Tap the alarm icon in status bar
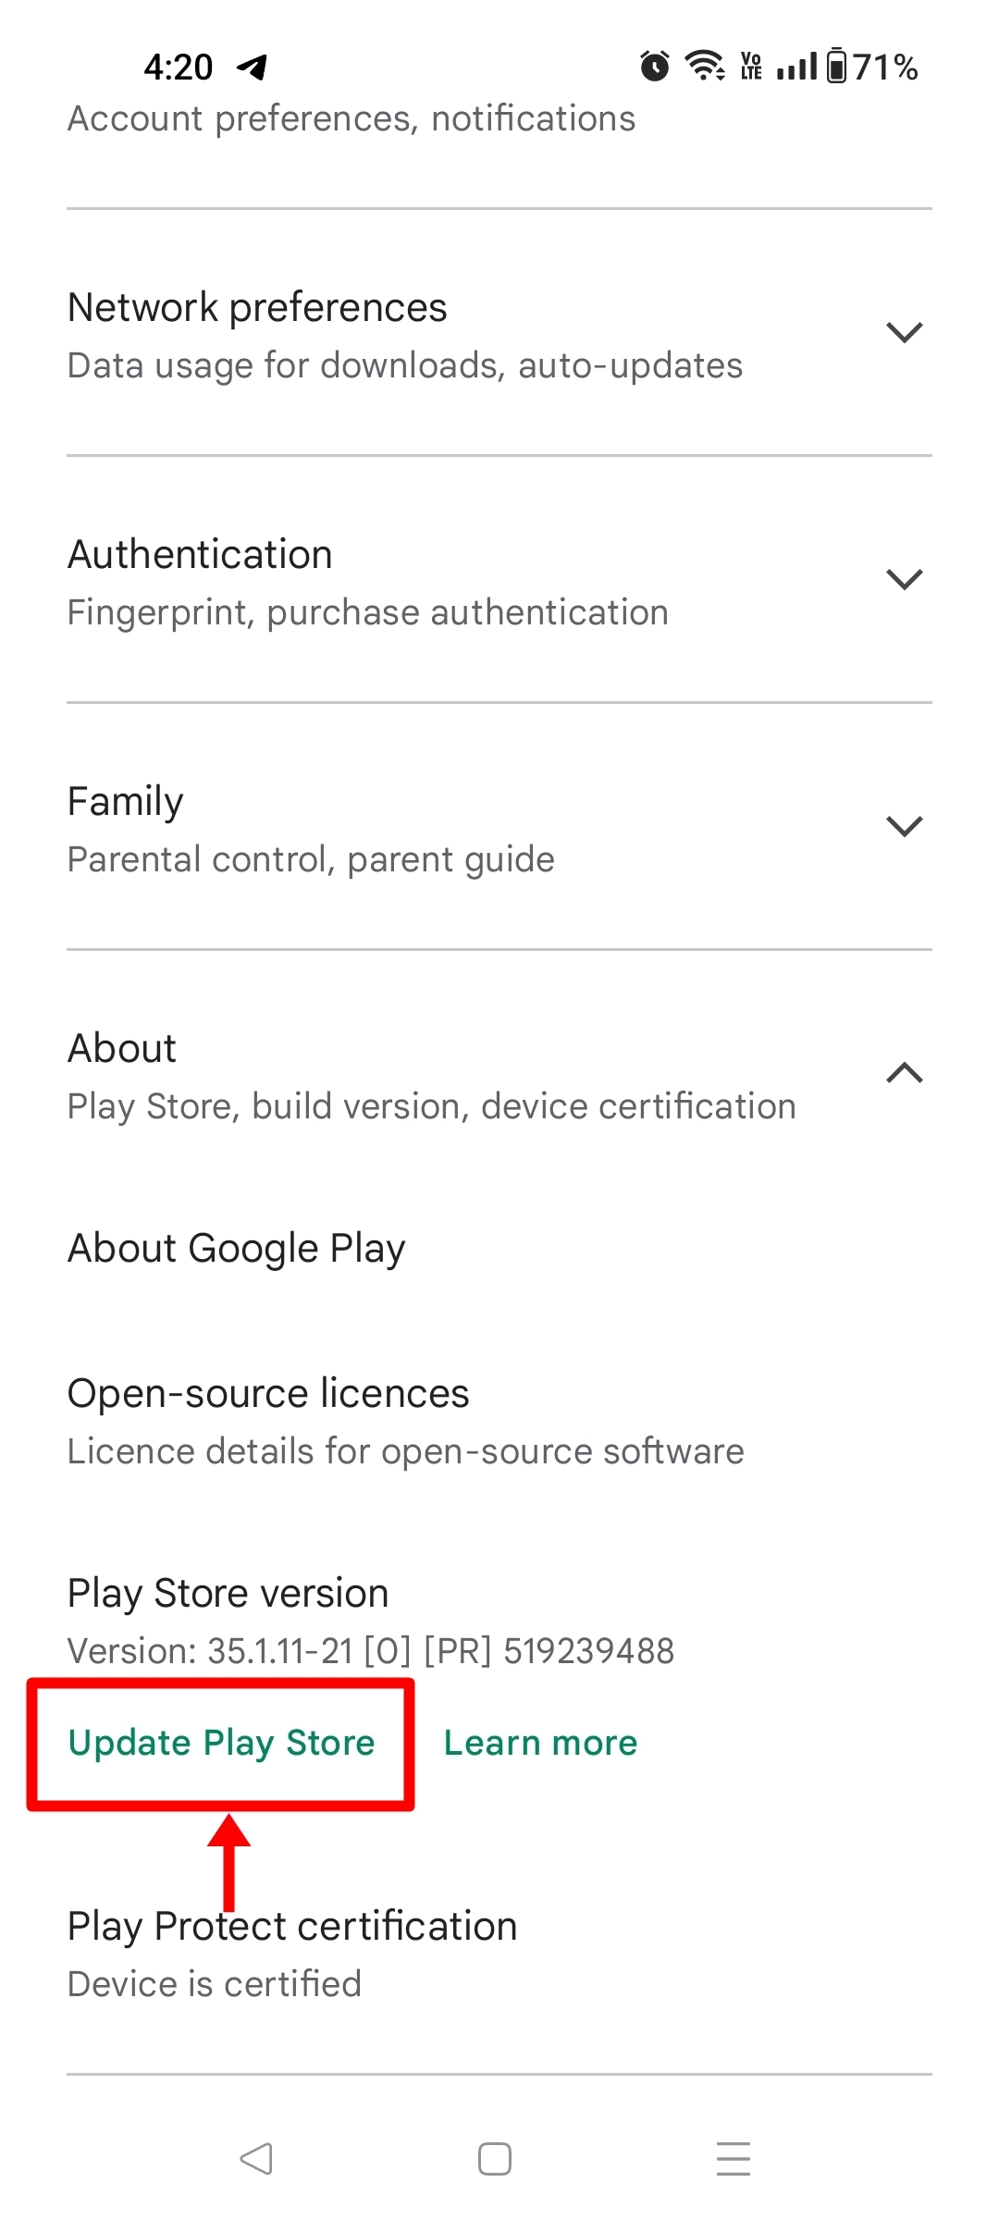Screen dimensions: 999x2220 coord(654,67)
